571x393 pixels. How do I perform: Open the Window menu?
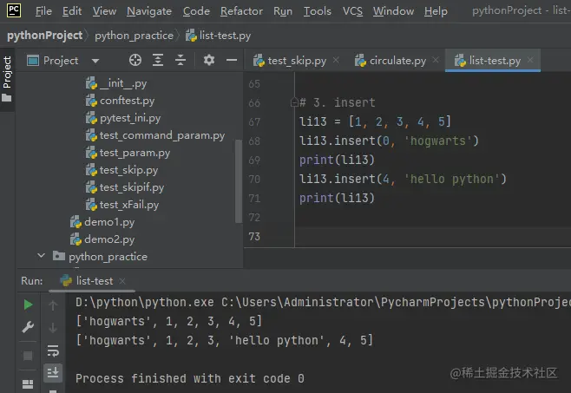[x=393, y=11]
